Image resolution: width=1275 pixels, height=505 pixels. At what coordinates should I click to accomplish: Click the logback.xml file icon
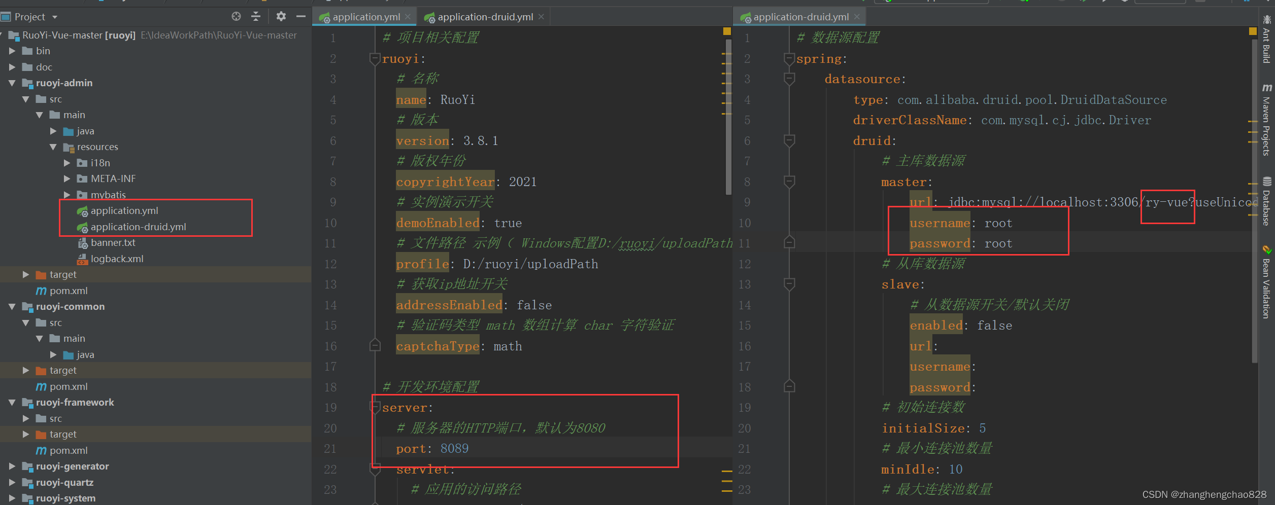point(82,259)
